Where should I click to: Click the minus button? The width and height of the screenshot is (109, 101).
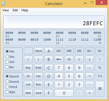[x=90, y=84]
